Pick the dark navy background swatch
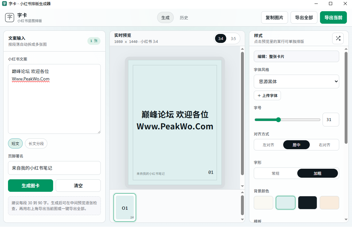This screenshot has height=227, width=352. tap(308, 203)
